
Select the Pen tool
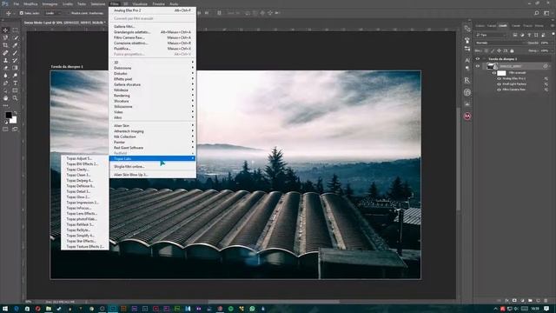[5, 83]
